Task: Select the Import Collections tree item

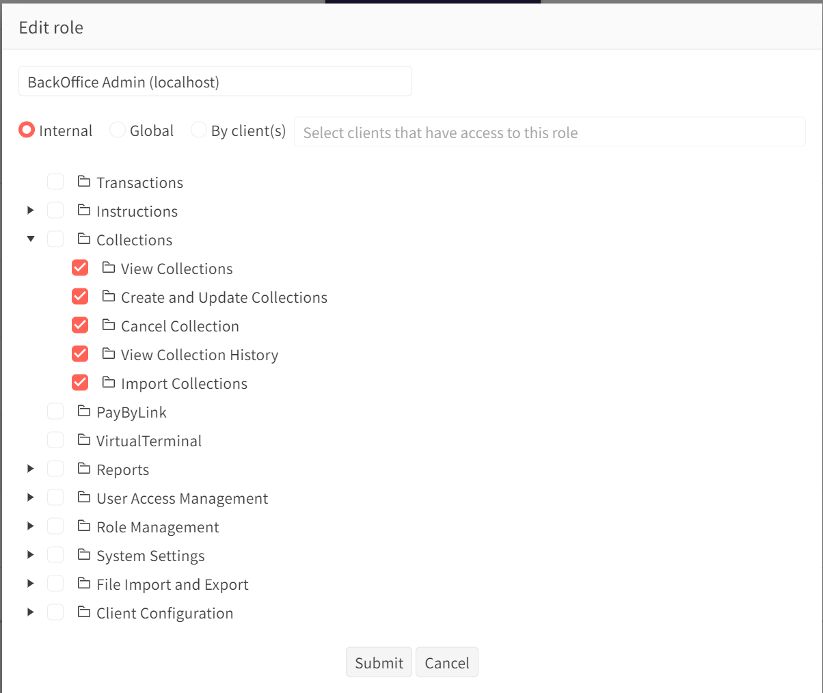Action: click(184, 384)
